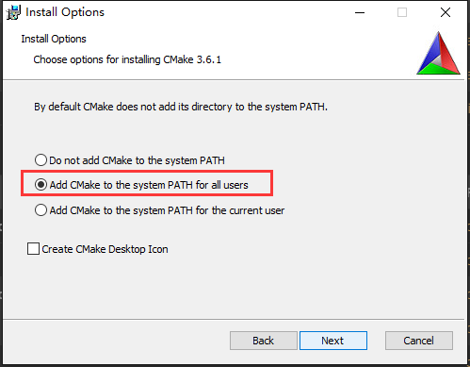Viewport: 470px width, 367px height.
Task: Click the bold Install Options heading
Action: [x=54, y=39]
